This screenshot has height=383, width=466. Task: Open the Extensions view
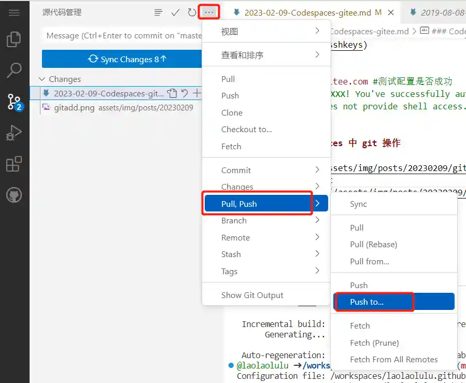pyautogui.click(x=14, y=164)
